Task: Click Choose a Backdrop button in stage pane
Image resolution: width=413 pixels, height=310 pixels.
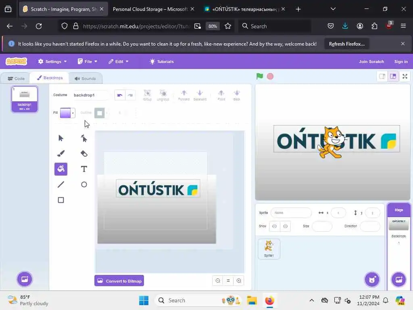Action: 399,279
